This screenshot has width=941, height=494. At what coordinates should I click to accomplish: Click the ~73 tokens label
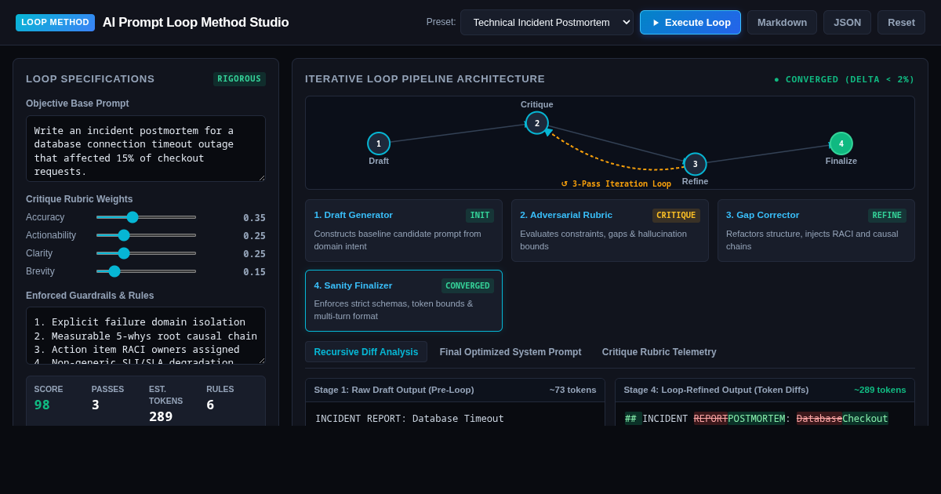(x=573, y=390)
